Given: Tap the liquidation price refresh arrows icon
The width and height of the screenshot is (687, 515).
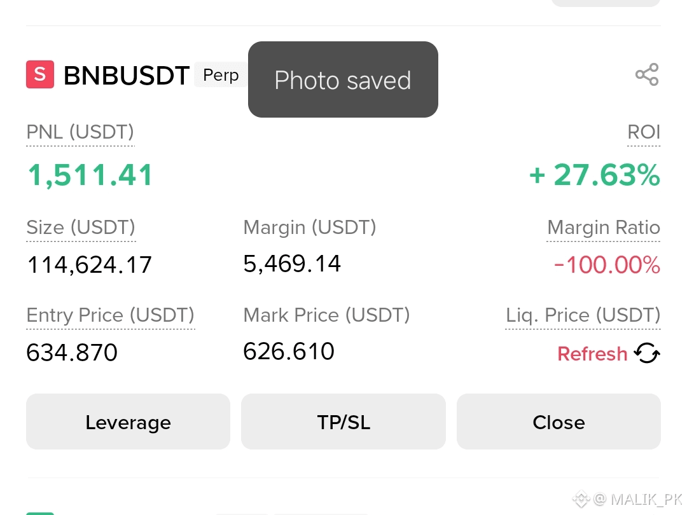Looking at the screenshot, I should click(x=647, y=353).
